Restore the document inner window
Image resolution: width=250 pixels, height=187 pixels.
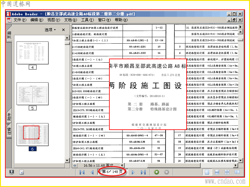[x=234, y=20]
